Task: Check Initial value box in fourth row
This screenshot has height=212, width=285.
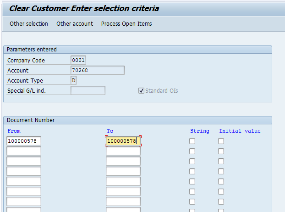Action: (x=221, y=172)
